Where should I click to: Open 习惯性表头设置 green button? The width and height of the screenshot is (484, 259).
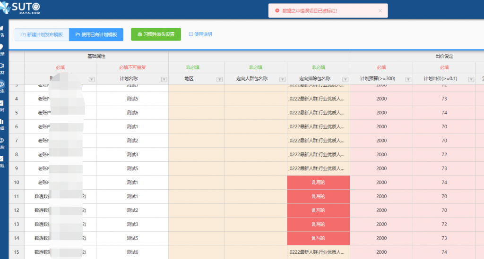[x=156, y=34]
